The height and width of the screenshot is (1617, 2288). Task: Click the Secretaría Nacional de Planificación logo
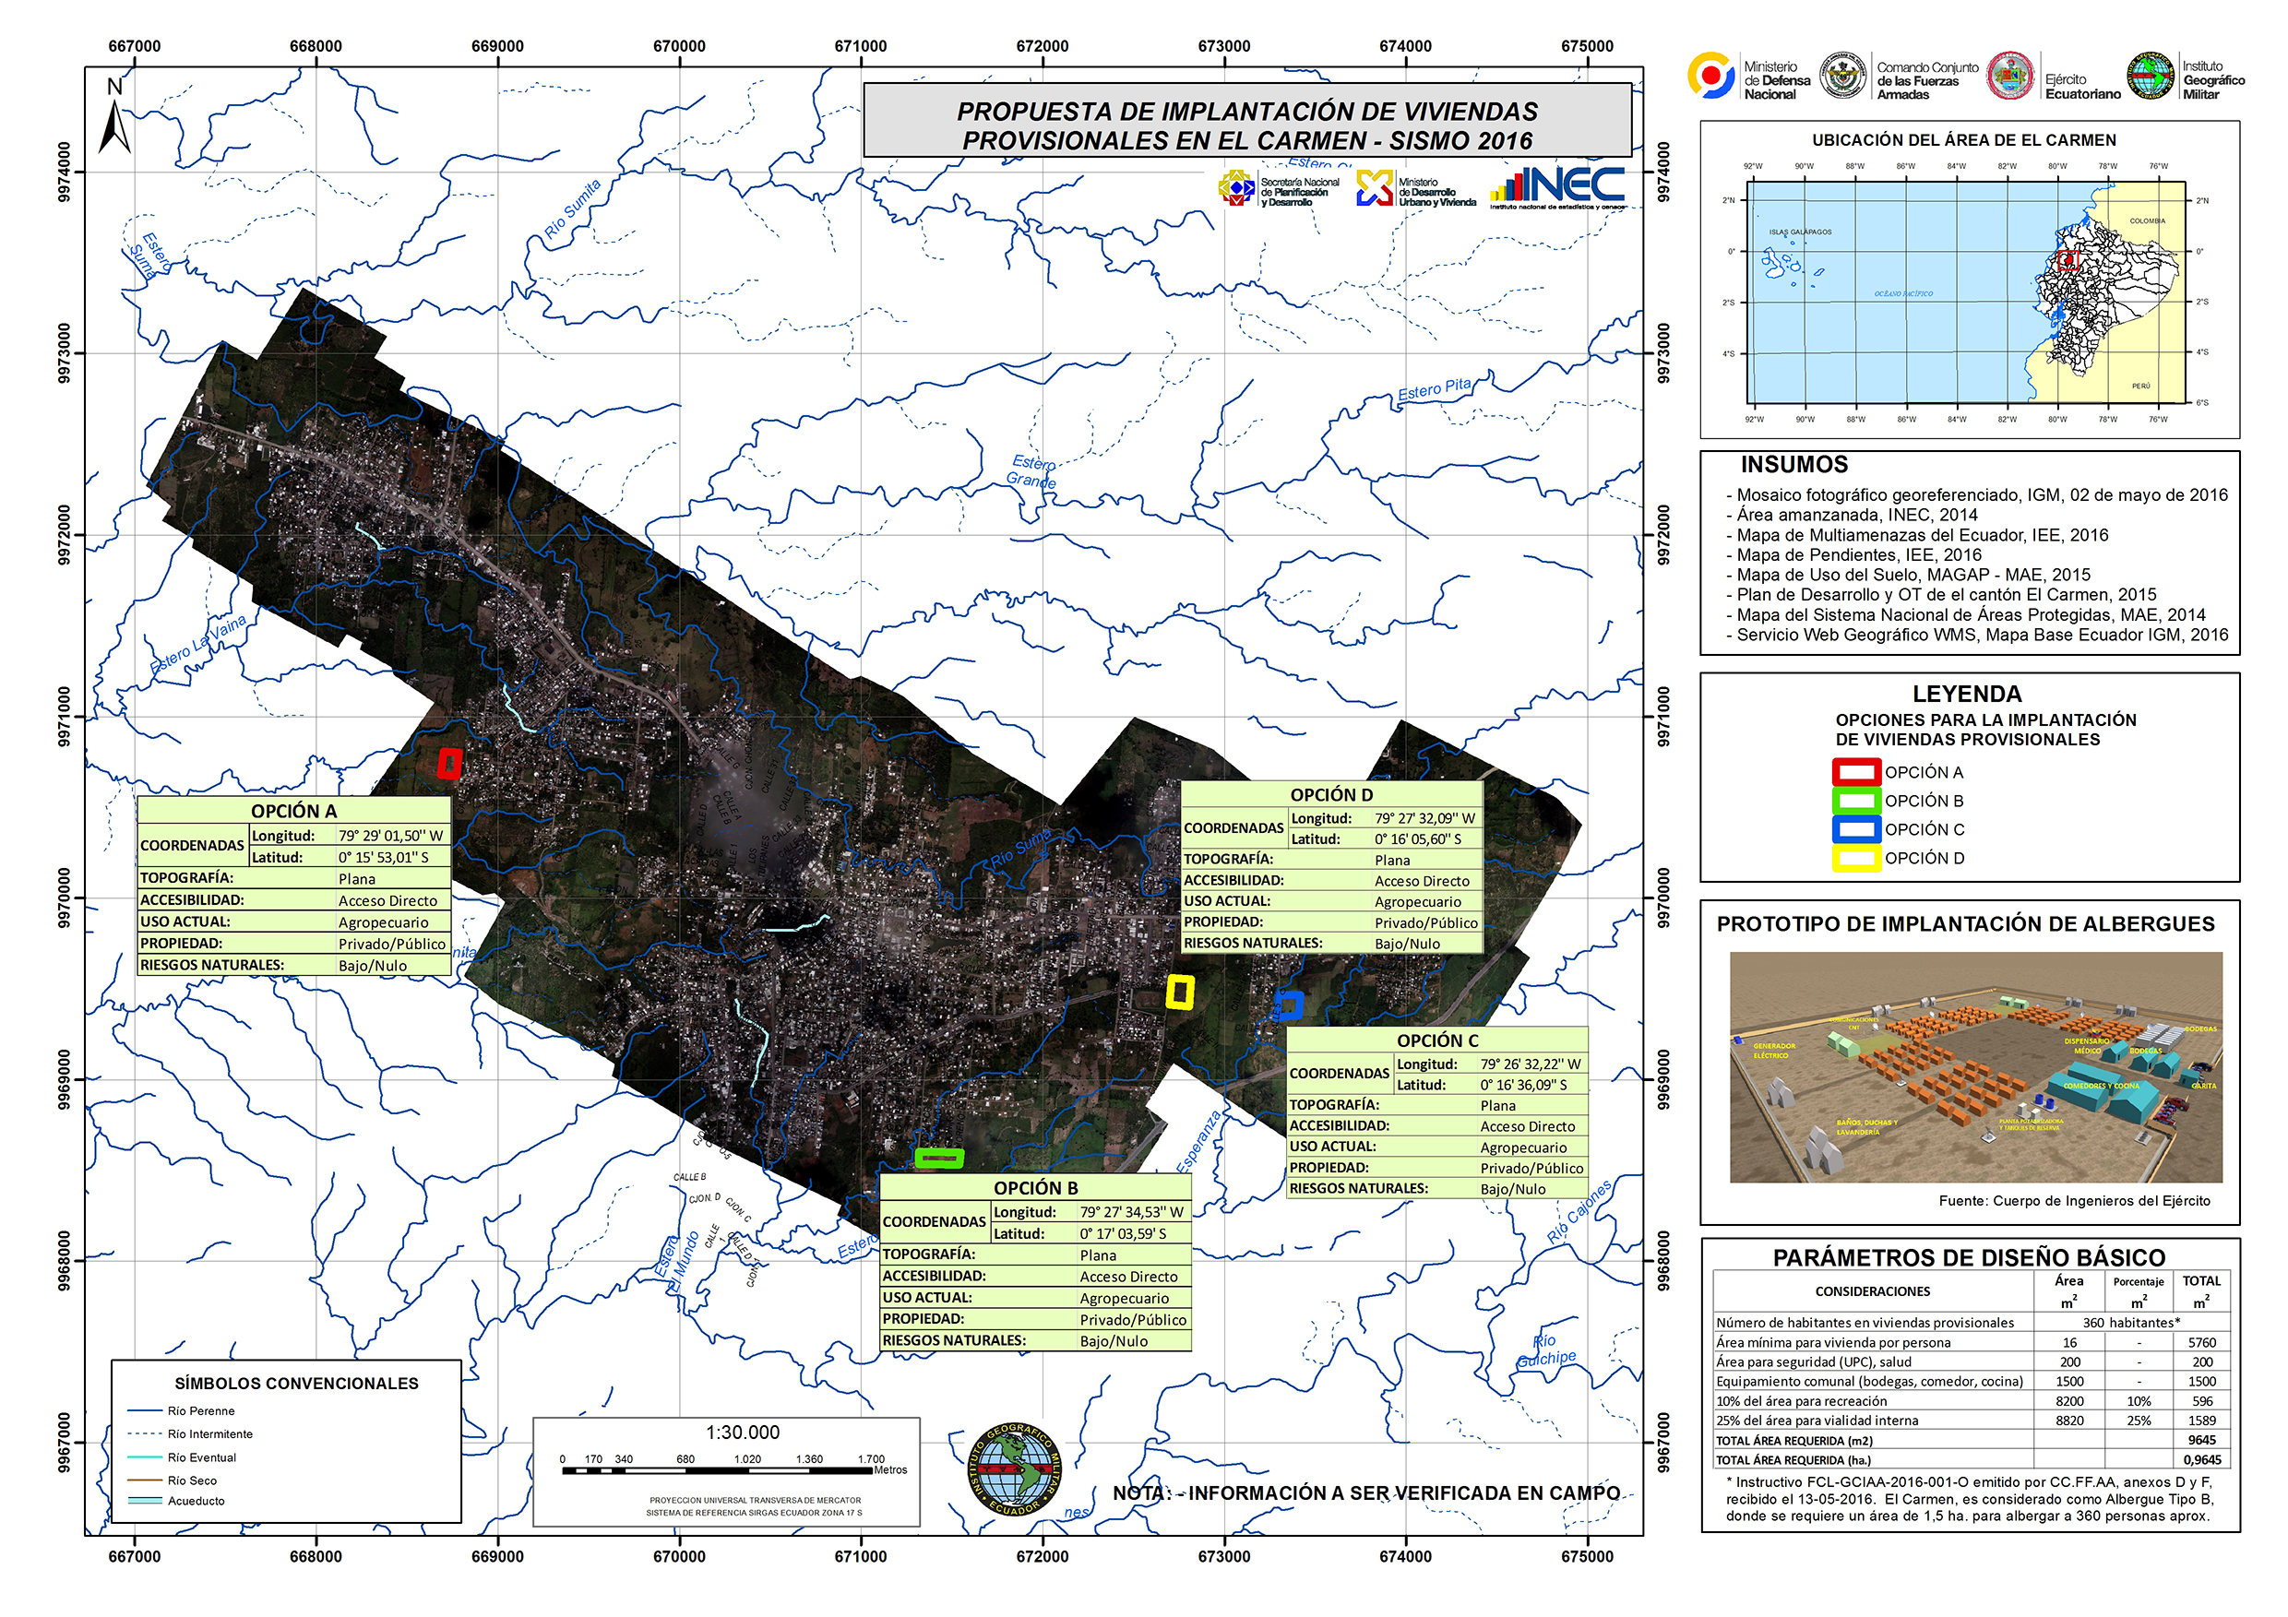(1236, 187)
